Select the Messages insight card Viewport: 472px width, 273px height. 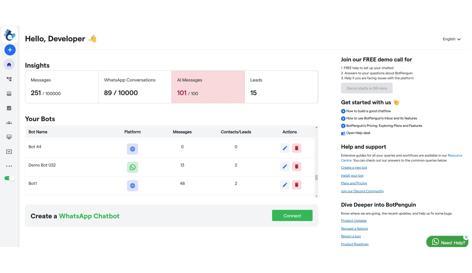tap(62, 87)
